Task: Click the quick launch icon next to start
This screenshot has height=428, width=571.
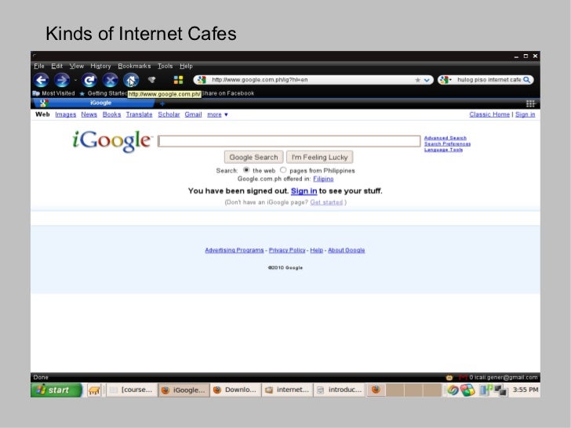Action: 94,390
